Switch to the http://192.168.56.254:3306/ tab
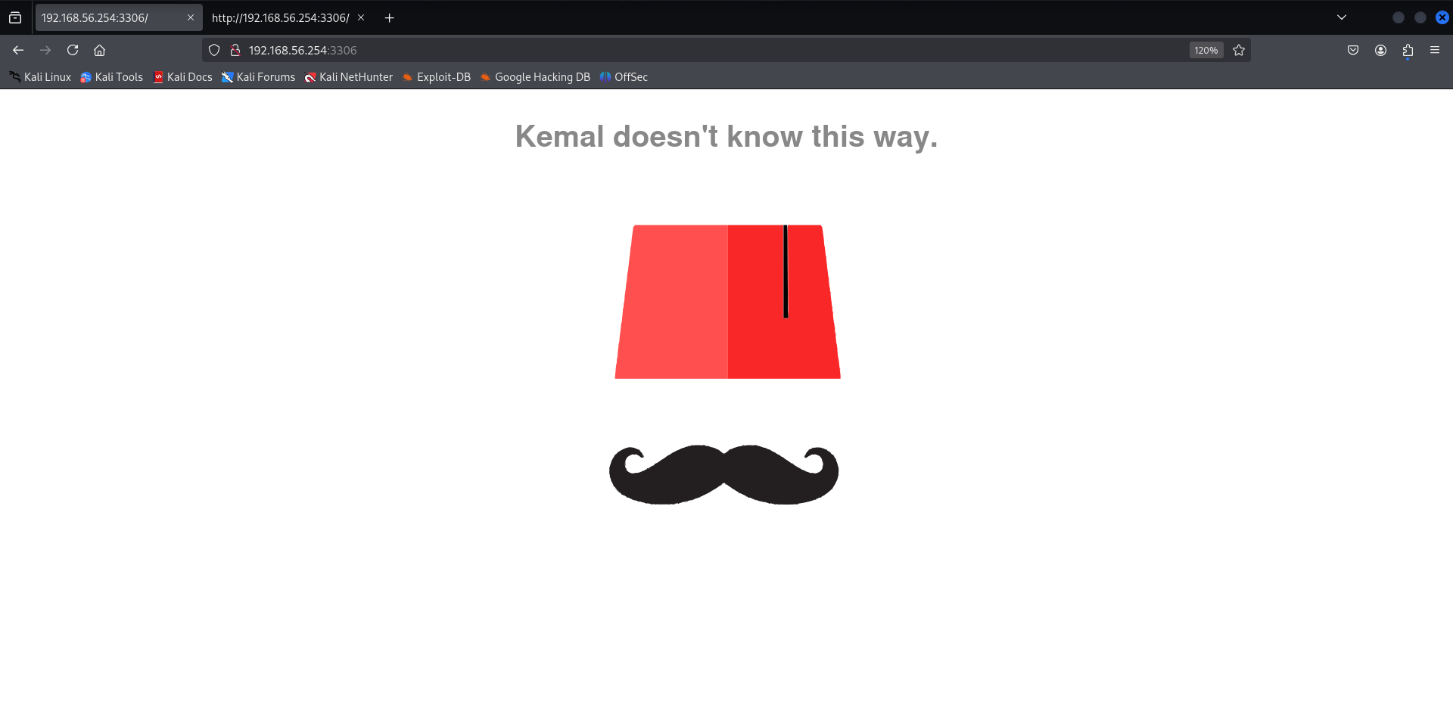 [288, 17]
